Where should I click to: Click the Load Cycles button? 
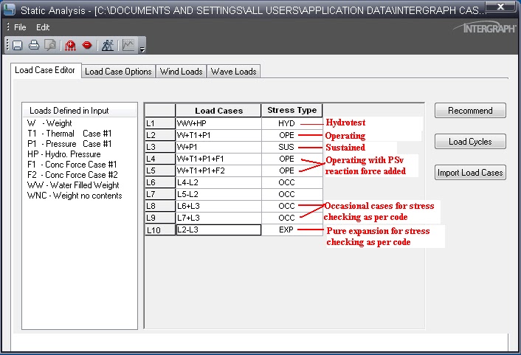470,142
